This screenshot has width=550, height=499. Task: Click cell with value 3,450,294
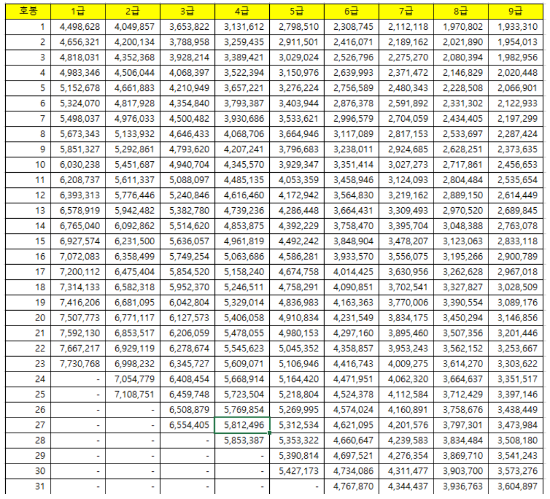[461, 318]
